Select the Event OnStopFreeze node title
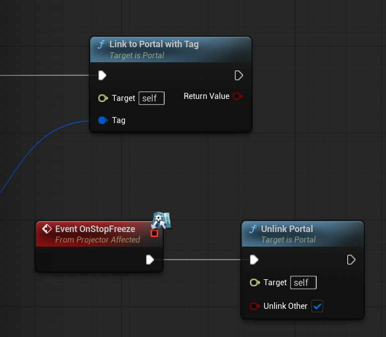 click(x=95, y=229)
